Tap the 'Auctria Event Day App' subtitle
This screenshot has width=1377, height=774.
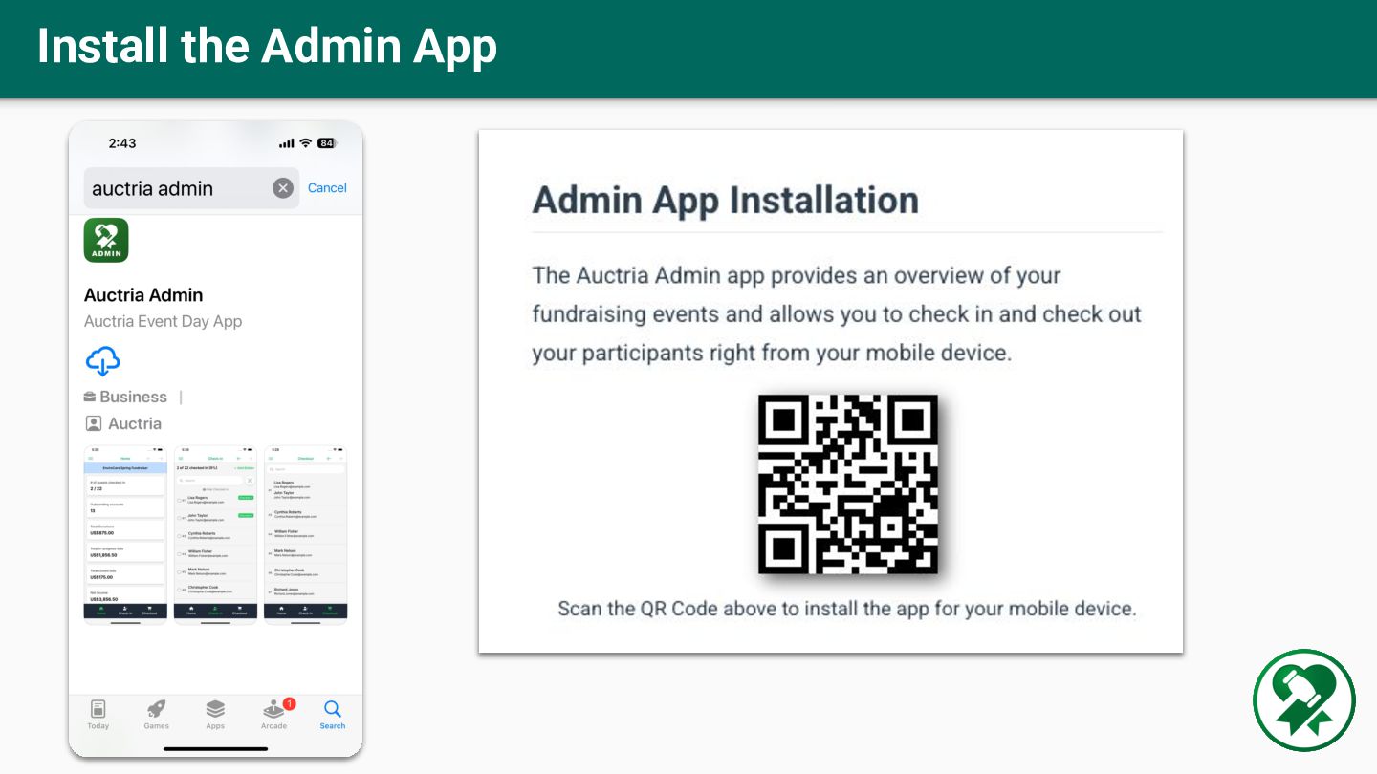point(163,321)
